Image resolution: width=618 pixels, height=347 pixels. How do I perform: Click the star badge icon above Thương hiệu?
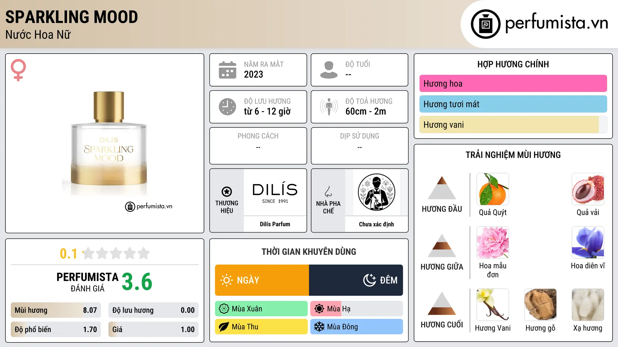227,192
